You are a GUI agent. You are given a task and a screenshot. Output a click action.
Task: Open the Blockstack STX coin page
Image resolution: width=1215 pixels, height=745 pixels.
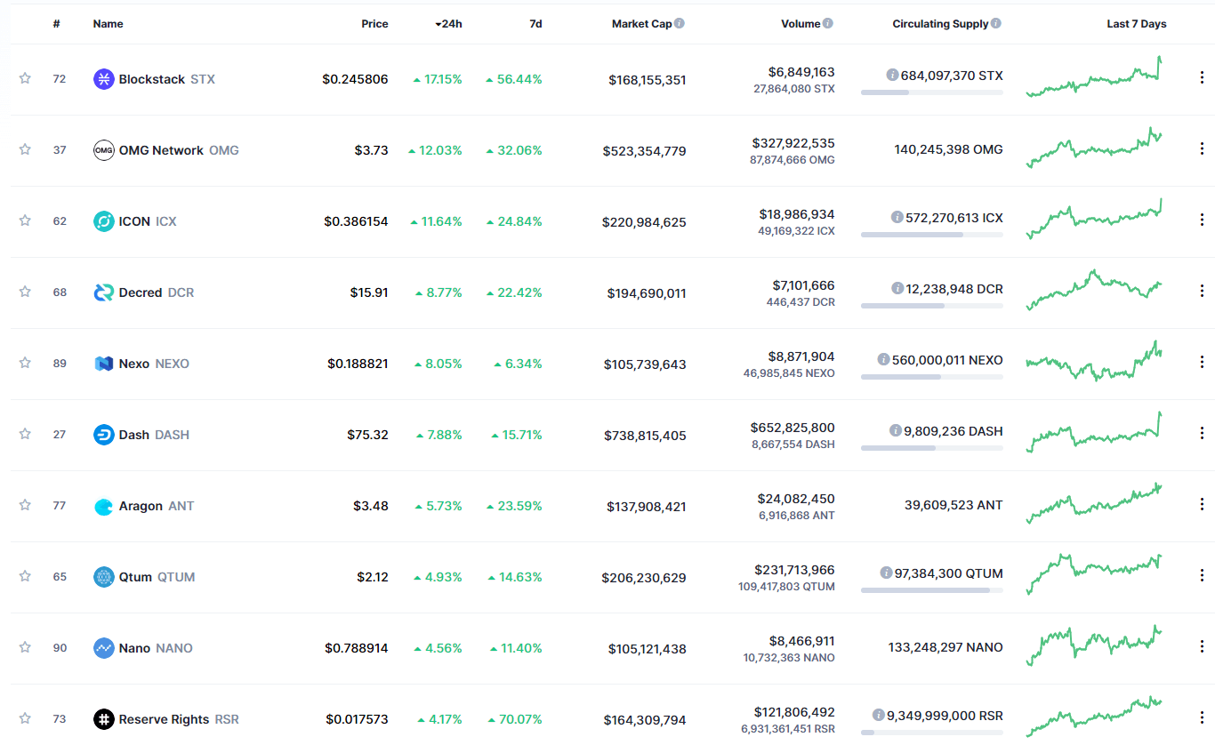point(154,79)
